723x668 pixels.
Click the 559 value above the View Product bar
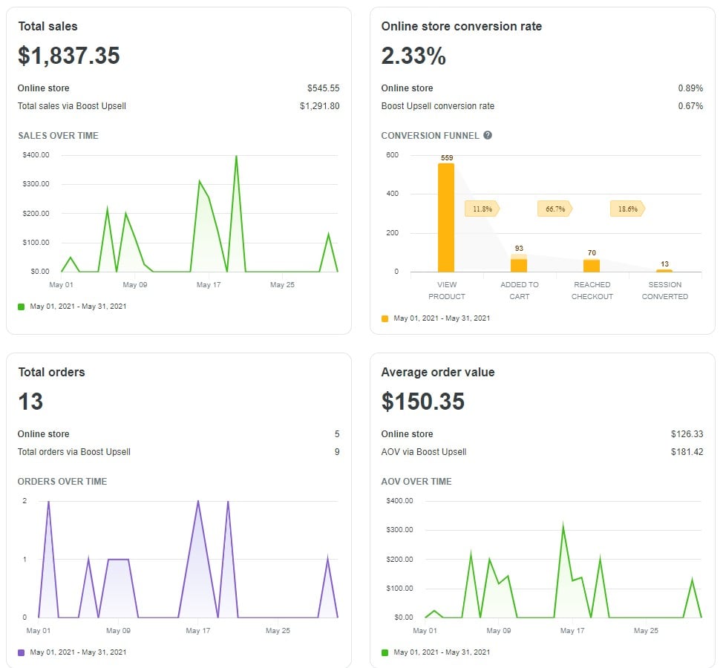(447, 157)
